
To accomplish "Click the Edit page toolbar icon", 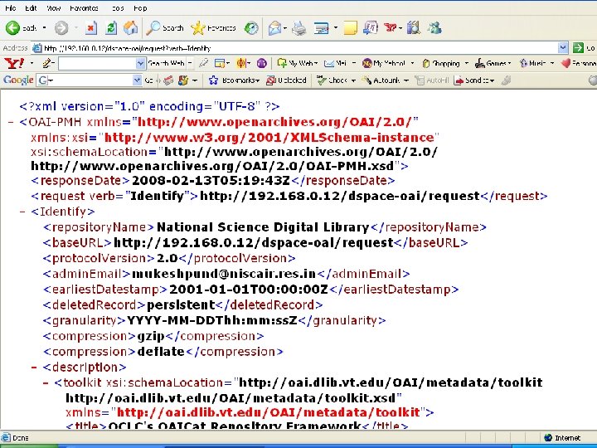I will pyautogui.click(x=321, y=28).
